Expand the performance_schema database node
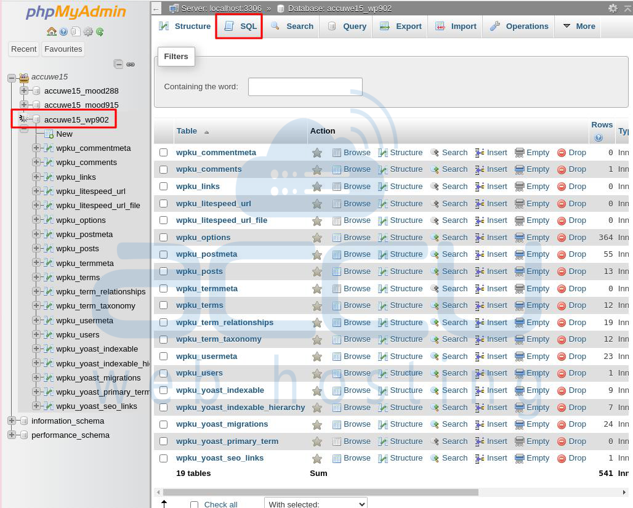 click(12, 435)
